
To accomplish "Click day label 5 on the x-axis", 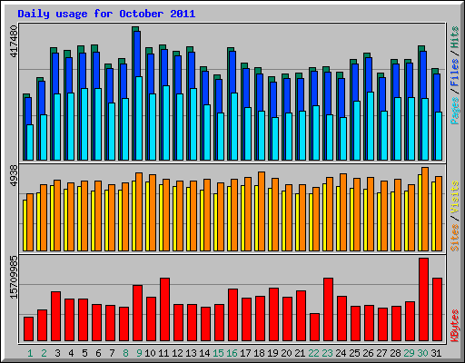I will [84, 353].
